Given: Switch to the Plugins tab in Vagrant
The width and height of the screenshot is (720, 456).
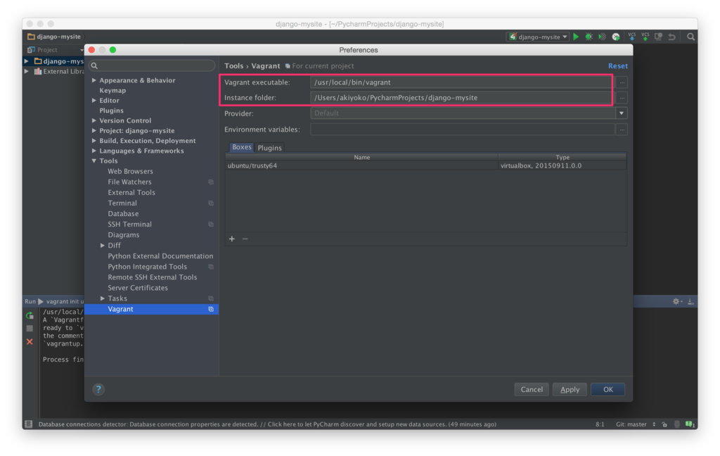Looking at the screenshot, I should tap(269, 148).
